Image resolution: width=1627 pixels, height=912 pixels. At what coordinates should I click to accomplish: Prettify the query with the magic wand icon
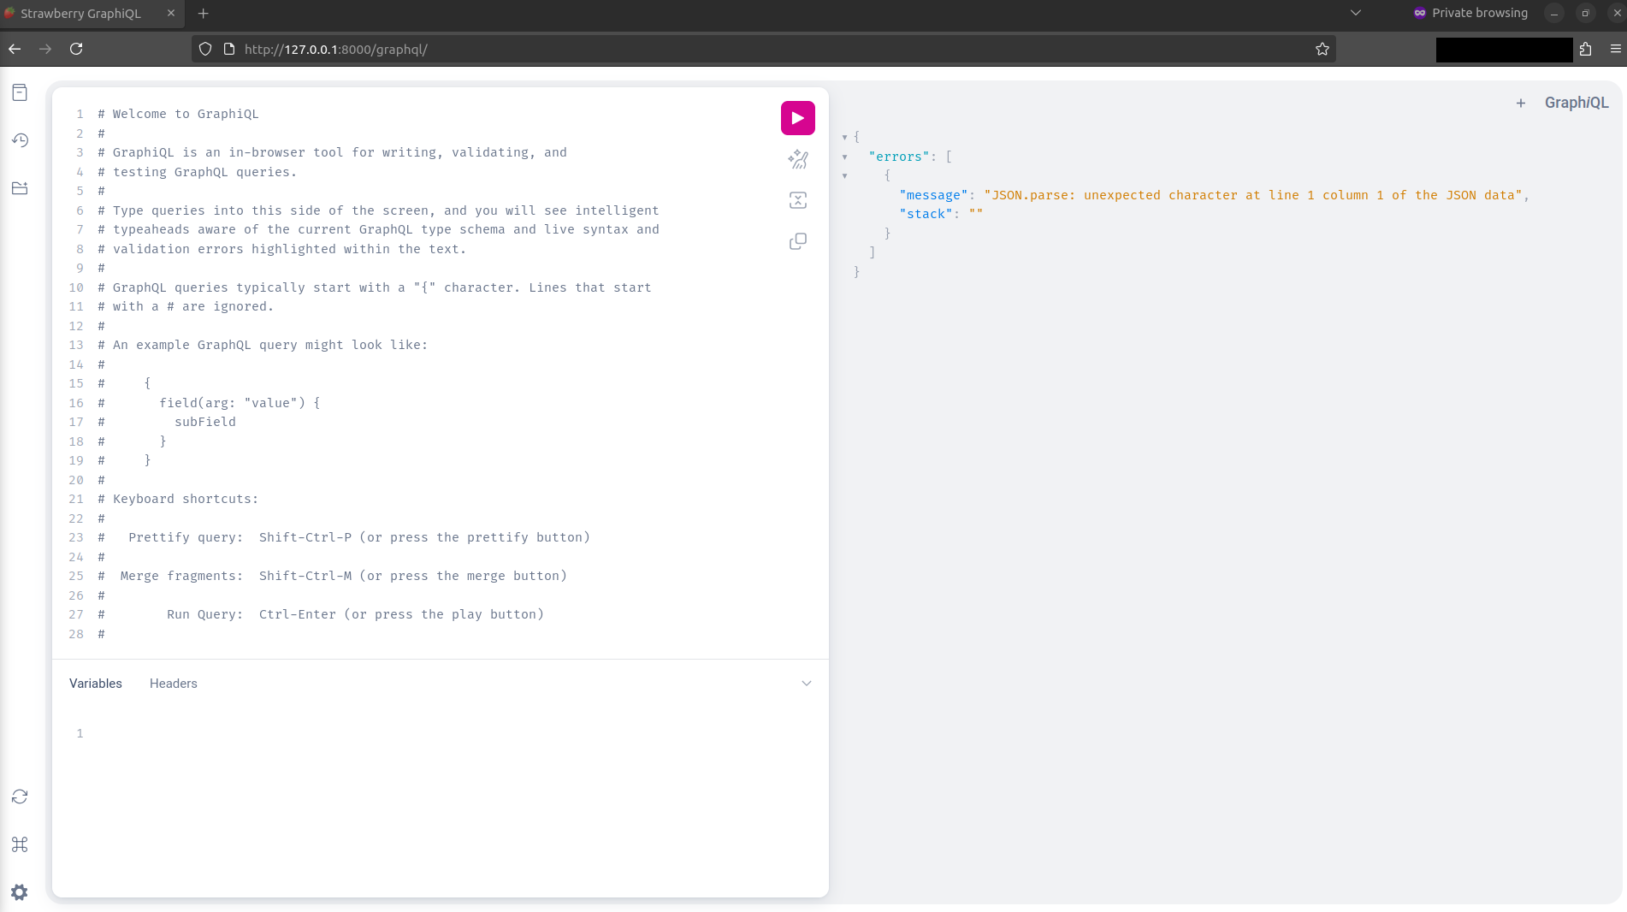[x=797, y=159]
